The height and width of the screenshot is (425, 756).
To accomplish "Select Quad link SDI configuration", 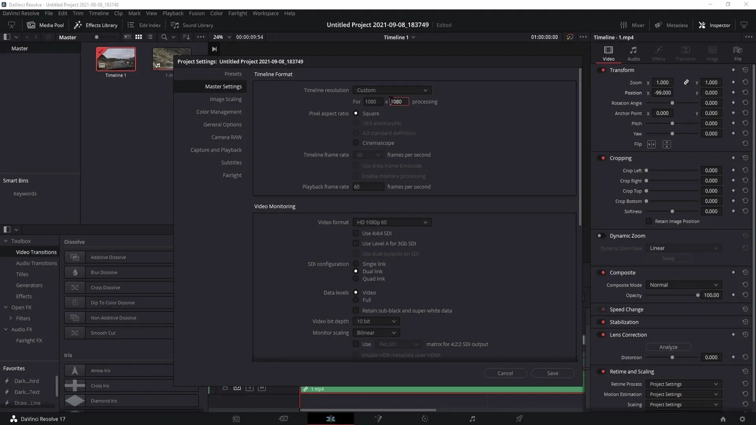I will pos(356,279).
